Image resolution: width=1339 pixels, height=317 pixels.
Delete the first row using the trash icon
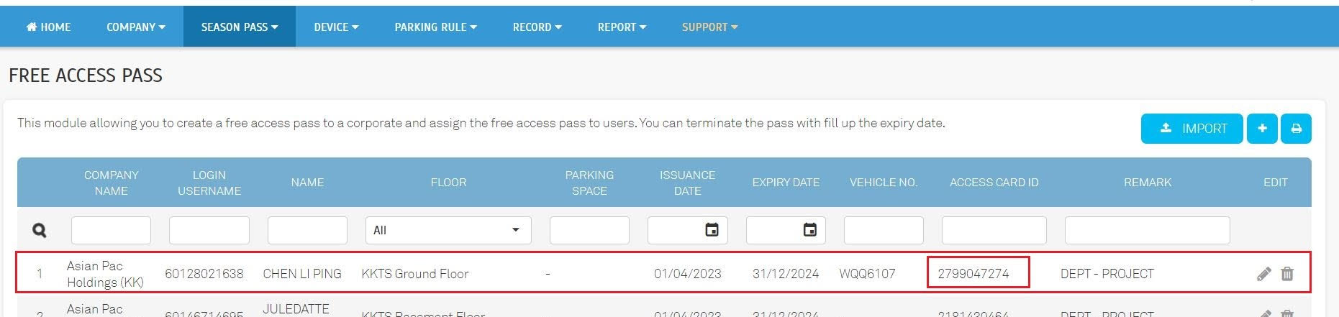pos(1287,274)
